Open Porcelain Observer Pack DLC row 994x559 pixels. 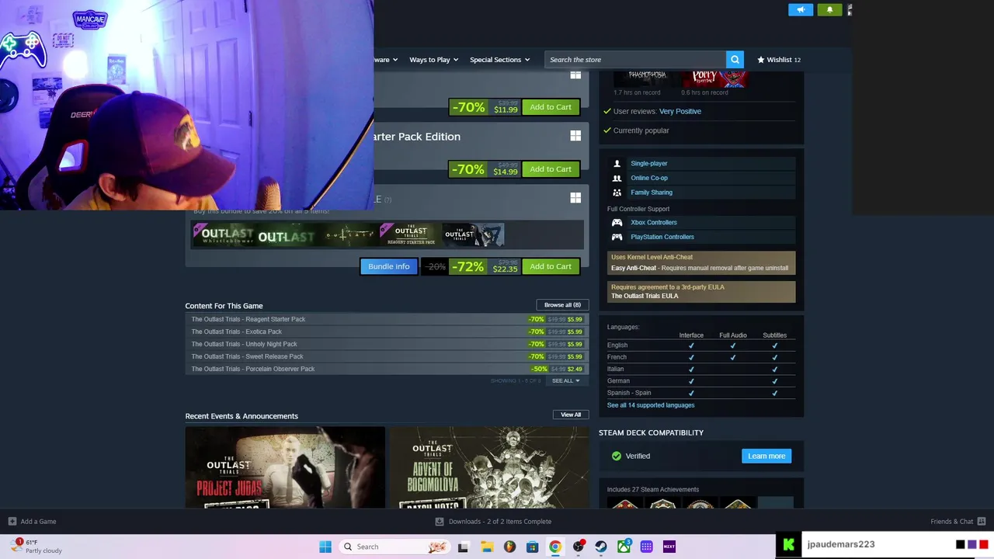387,369
